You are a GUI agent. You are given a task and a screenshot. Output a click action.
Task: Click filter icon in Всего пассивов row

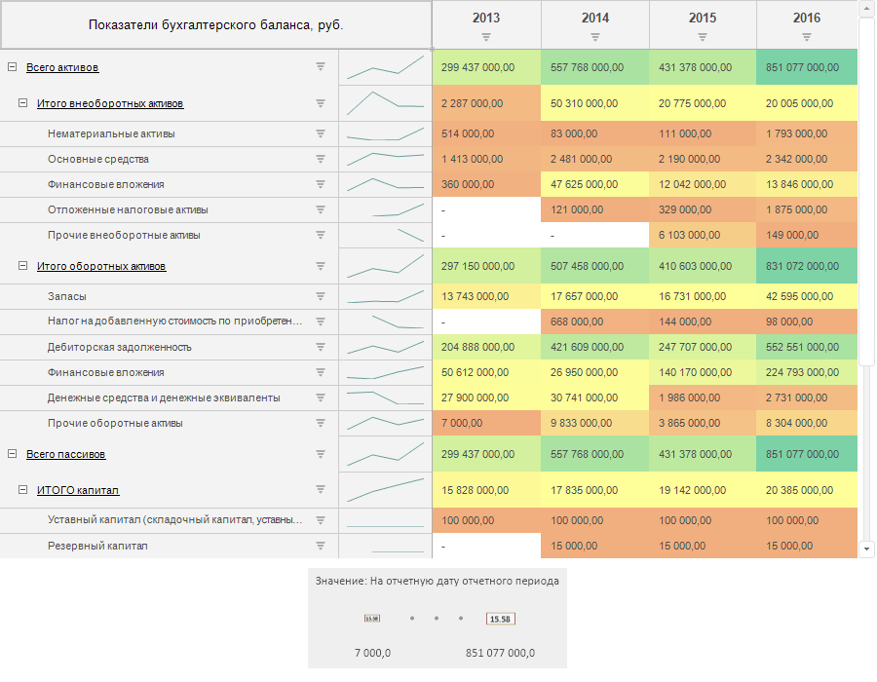tap(320, 454)
